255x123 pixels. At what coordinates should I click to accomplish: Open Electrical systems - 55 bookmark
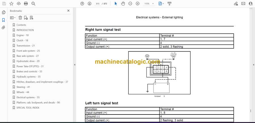pyautogui.click(x=28, y=97)
